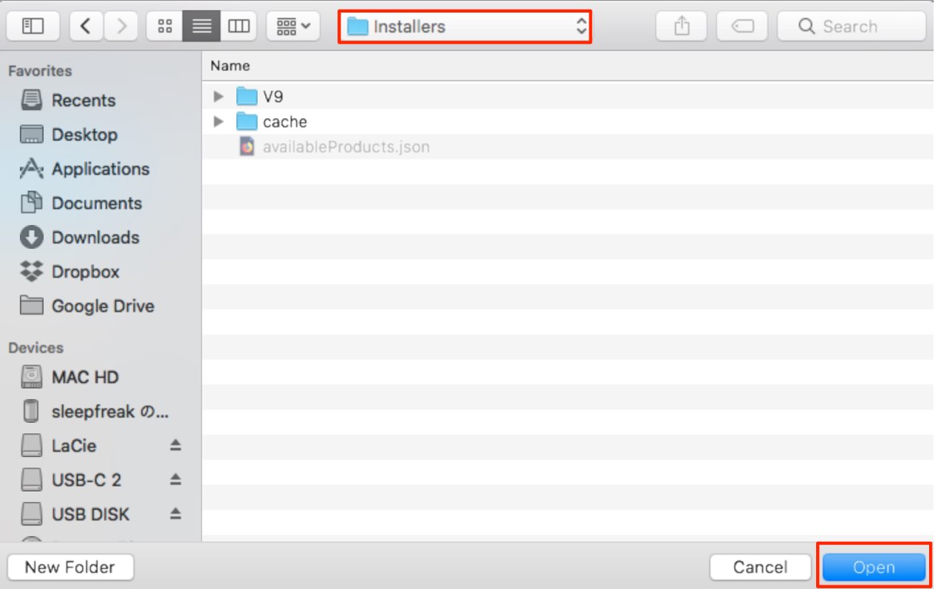The width and height of the screenshot is (935, 589).
Task: Go back with the left arrow
Action: pos(86,27)
